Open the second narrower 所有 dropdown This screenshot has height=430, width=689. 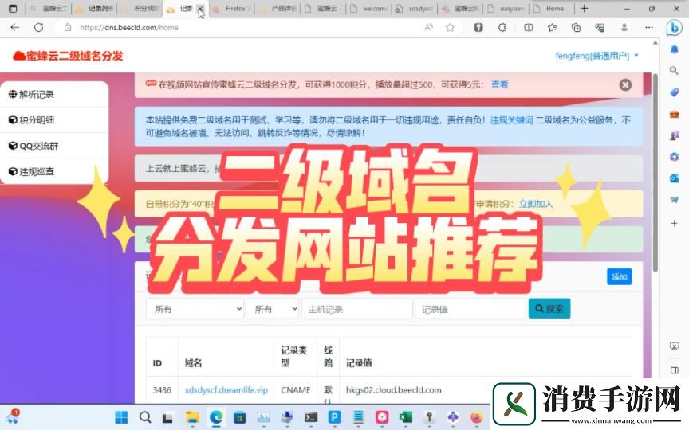coord(273,309)
